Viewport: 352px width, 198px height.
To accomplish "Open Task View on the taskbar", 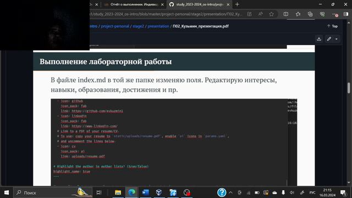I will click(99, 193).
